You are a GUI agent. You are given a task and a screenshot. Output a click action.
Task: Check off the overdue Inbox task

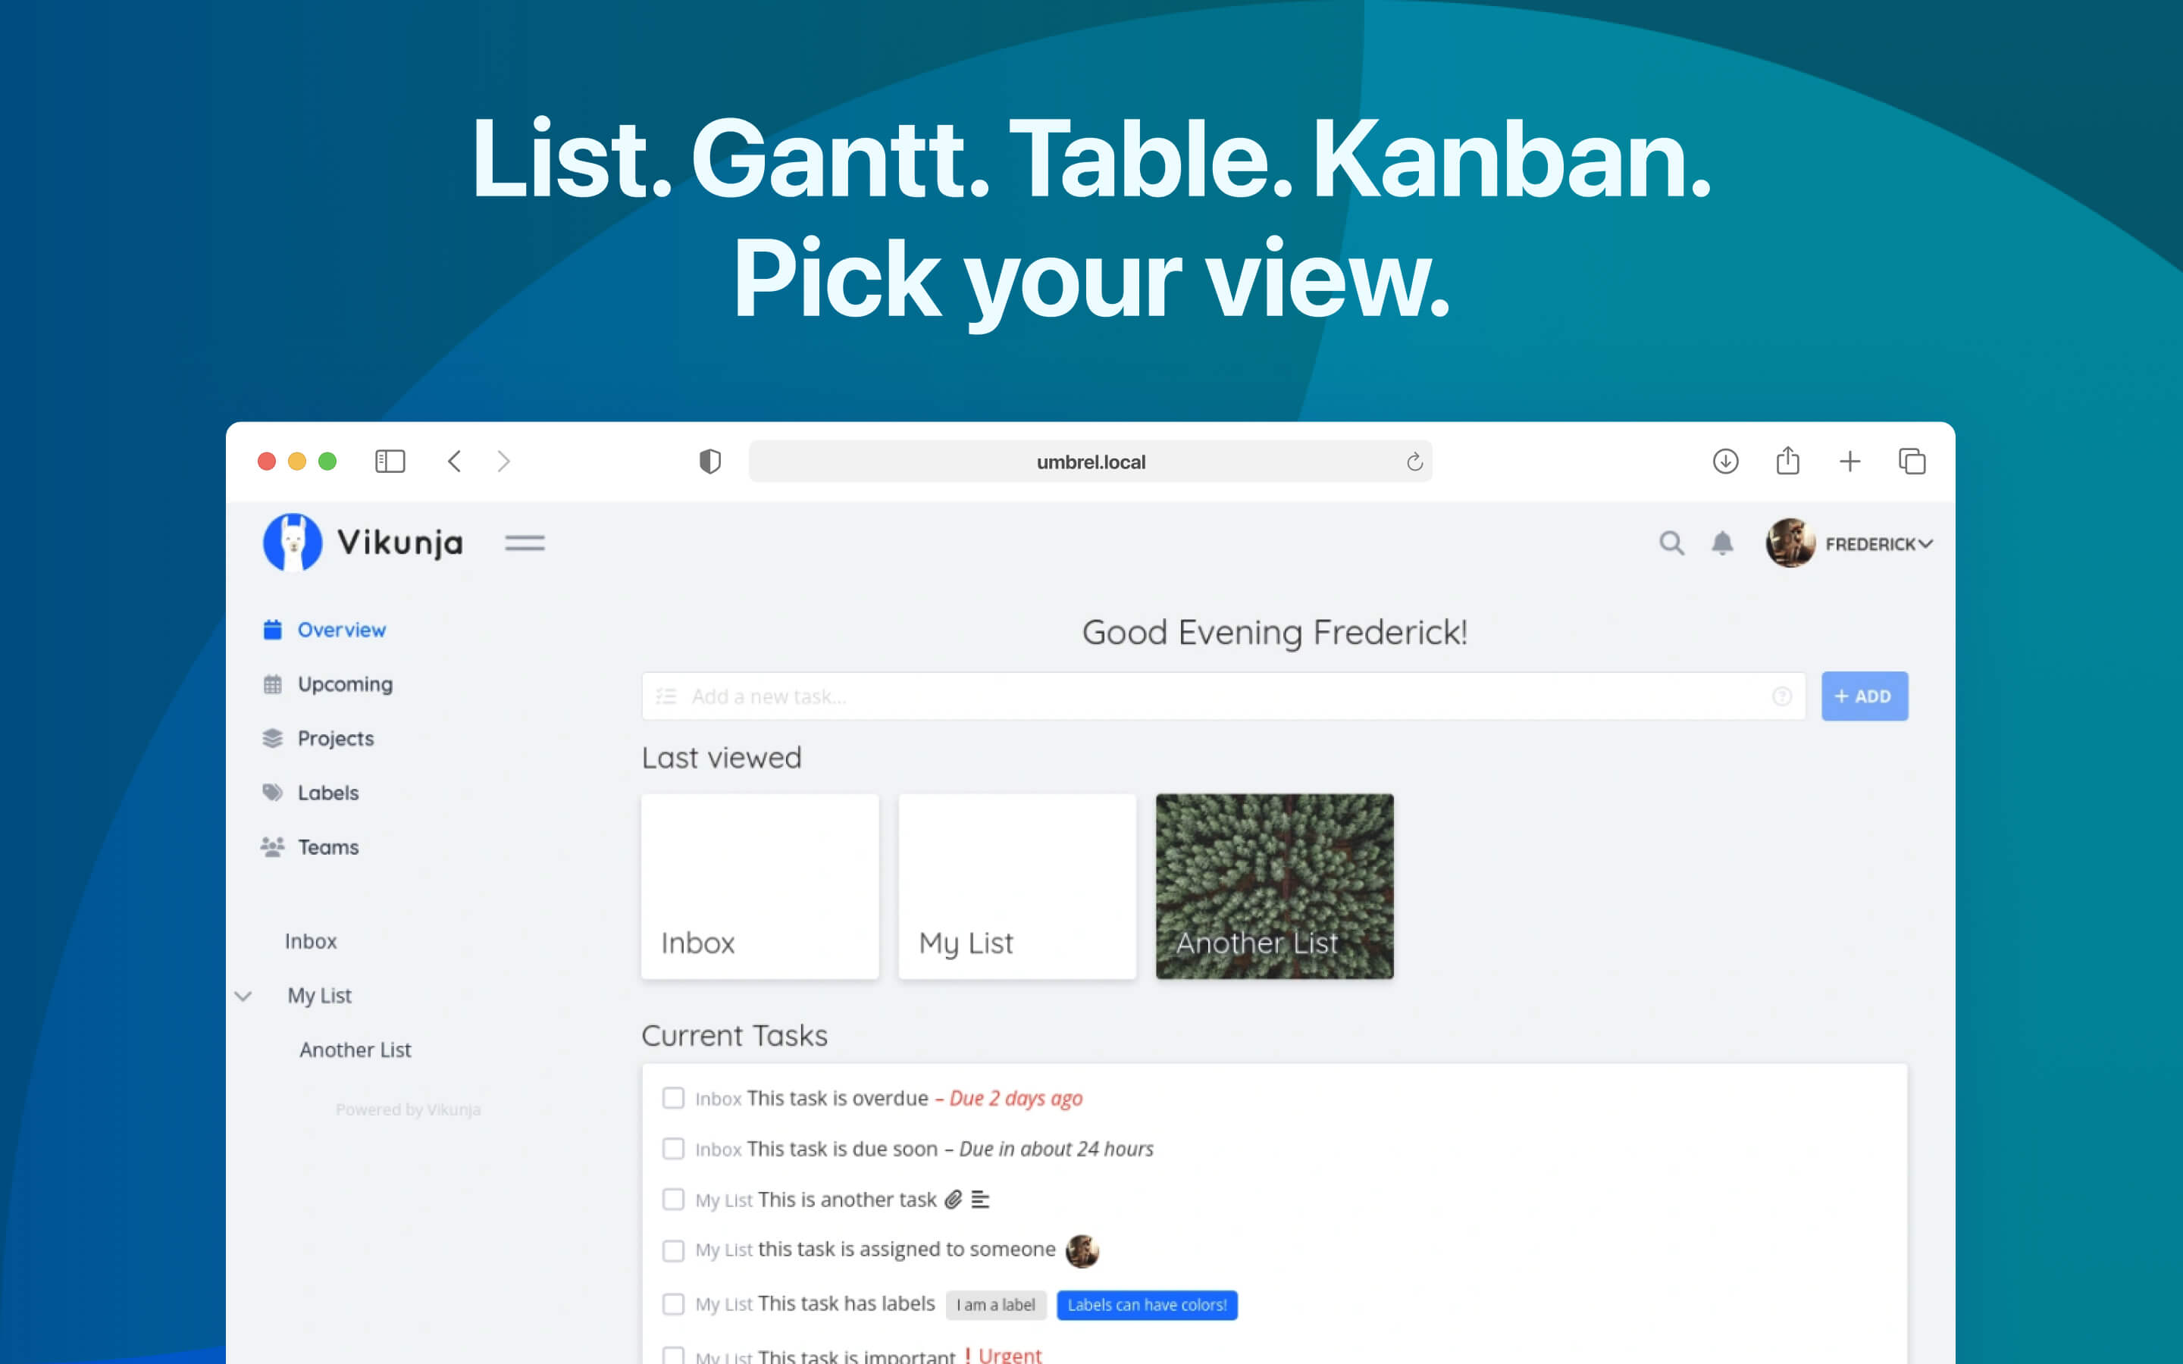(x=673, y=1098)
